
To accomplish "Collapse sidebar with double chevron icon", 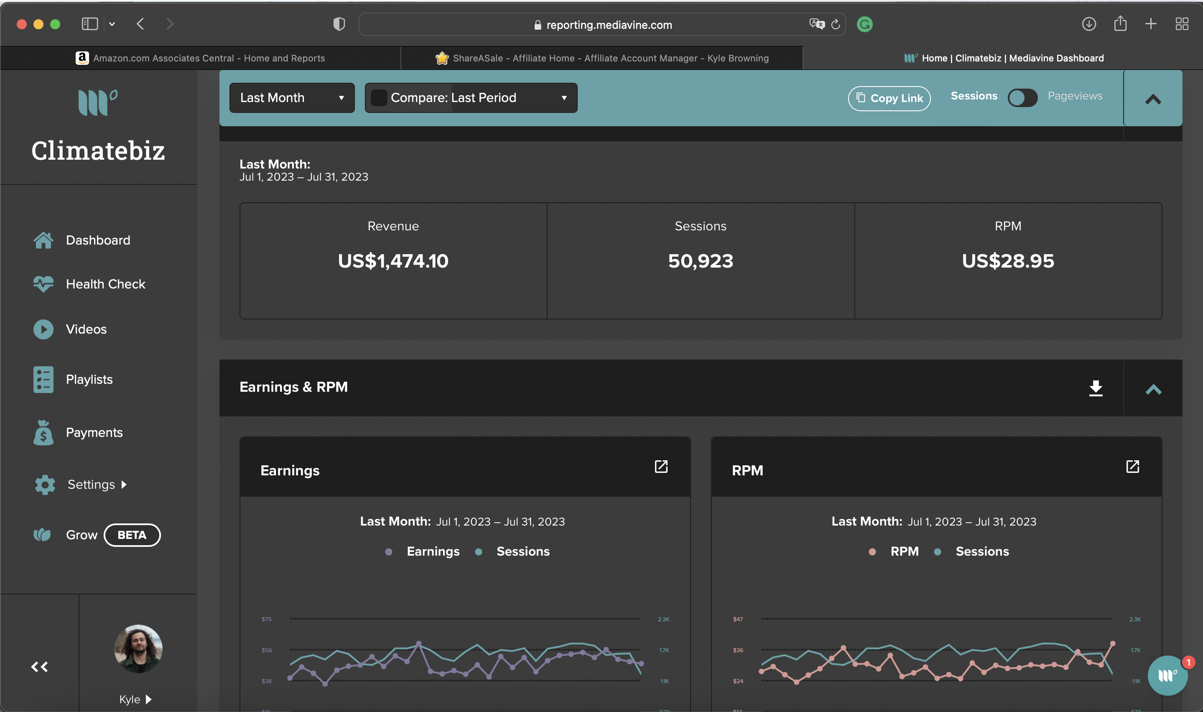I will click(39, 666).
